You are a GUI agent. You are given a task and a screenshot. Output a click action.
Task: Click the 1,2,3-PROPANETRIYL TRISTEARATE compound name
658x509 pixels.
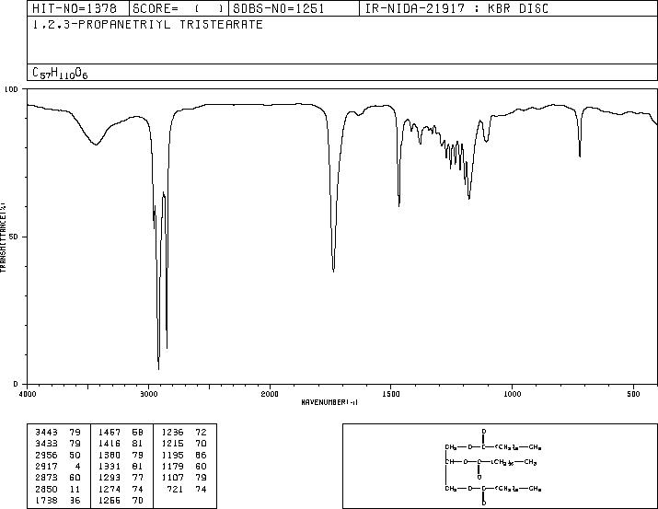coord(148,24)
